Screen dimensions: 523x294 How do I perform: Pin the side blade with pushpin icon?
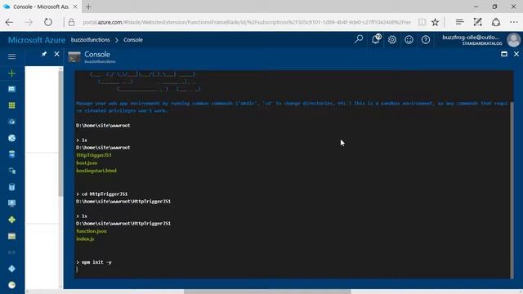tap(44, 54)
